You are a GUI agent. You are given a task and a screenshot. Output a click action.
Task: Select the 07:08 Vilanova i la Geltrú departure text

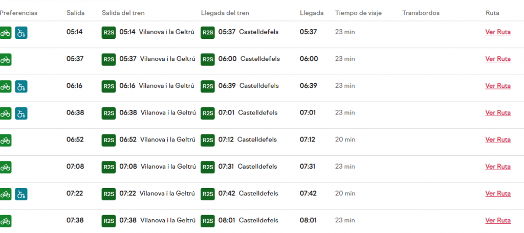coord(158,167)
